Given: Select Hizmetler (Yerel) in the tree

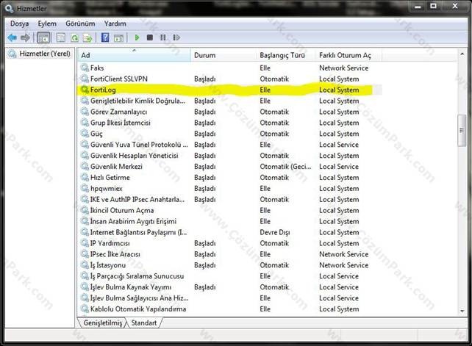Looking at the screenshot, I should (x=45, y=54).
